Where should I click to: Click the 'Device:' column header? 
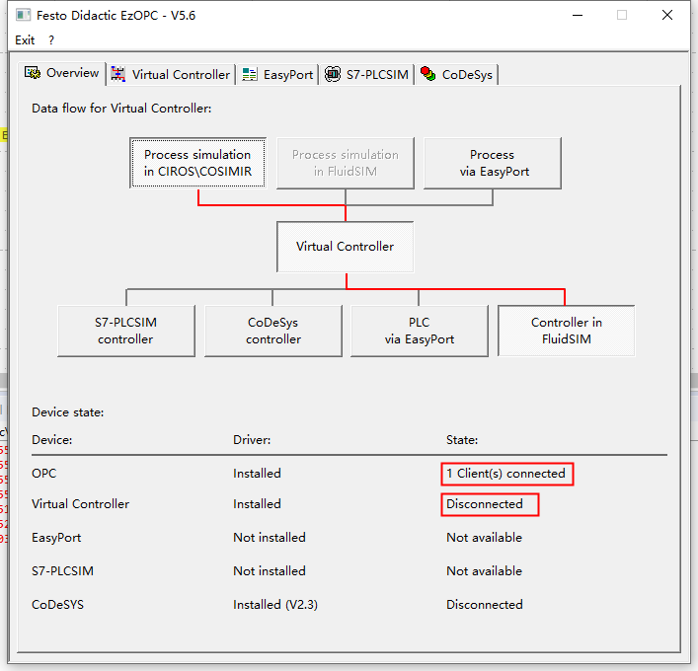51,440
